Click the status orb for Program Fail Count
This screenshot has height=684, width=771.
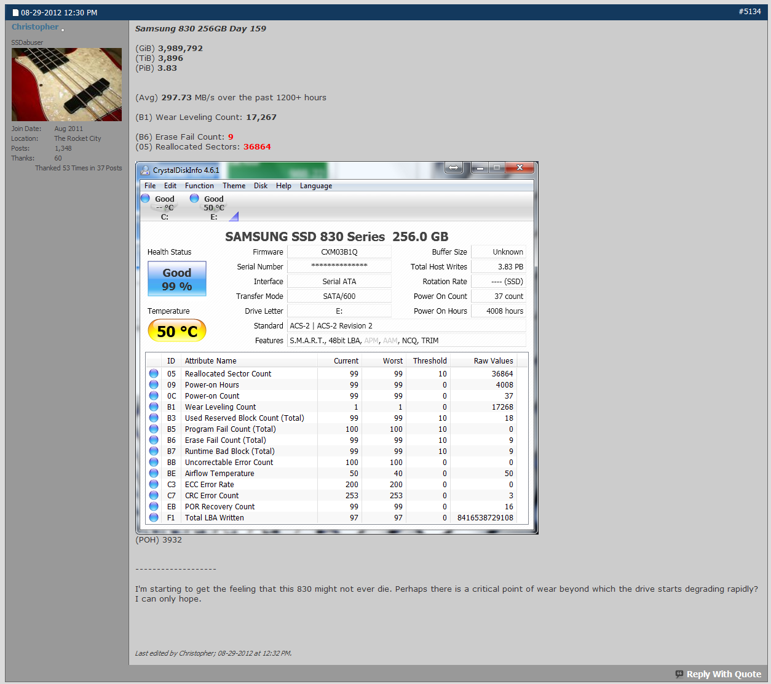coord(154,429)
